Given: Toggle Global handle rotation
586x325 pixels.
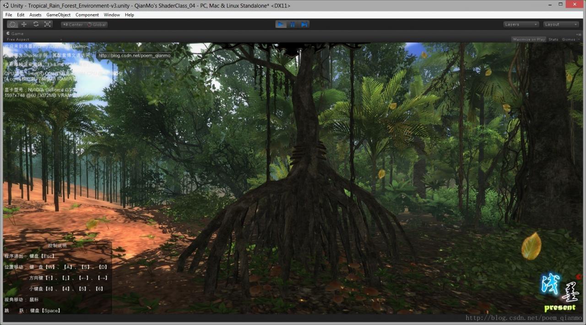Looking at the screenshot, I should 97,25.
